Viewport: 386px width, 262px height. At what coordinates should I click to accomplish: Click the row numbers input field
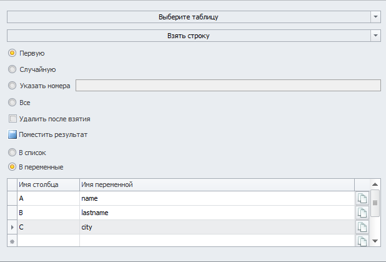(x=228, y=85)
